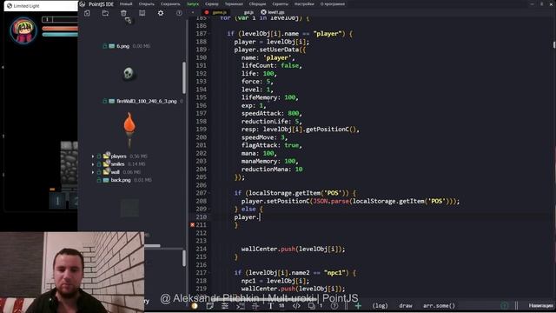Select the wall folder
The width and height of the screenshot is (556, 313).
point(116,172)
